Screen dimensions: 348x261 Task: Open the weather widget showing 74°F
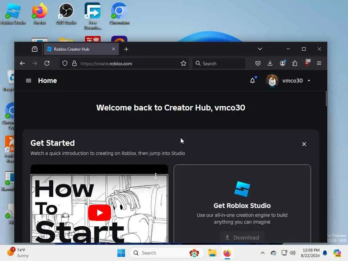[18, 253]
